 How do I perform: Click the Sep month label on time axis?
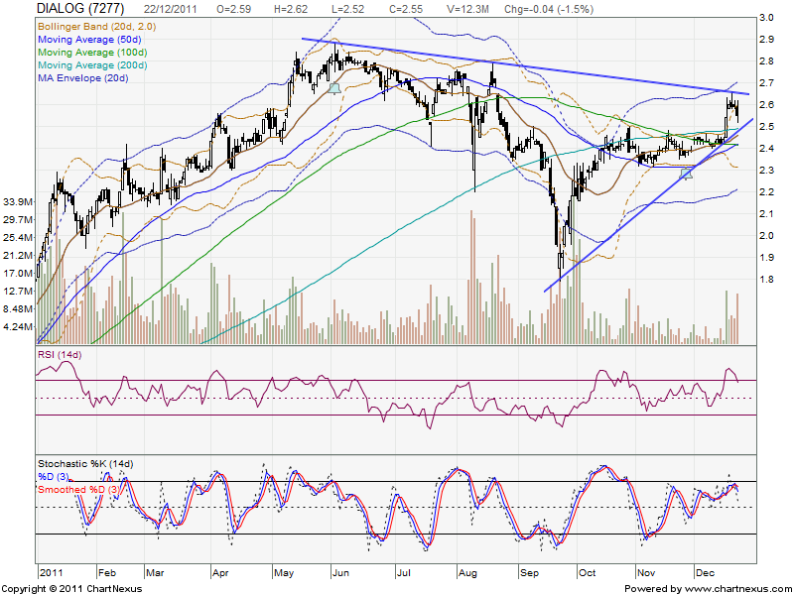pos(528,573)
